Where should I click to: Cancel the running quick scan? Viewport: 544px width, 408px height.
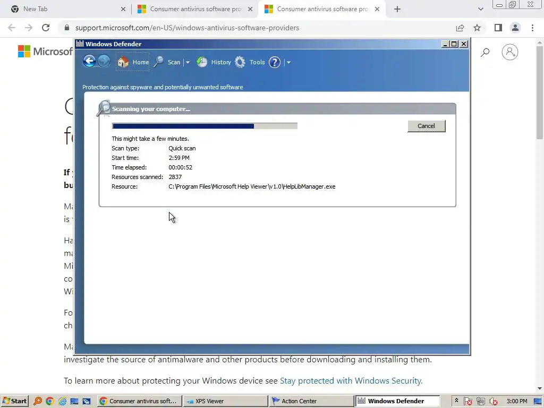[x=426, y=126]
